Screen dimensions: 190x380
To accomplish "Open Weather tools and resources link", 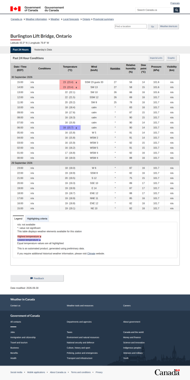I will tap(80, 306).
